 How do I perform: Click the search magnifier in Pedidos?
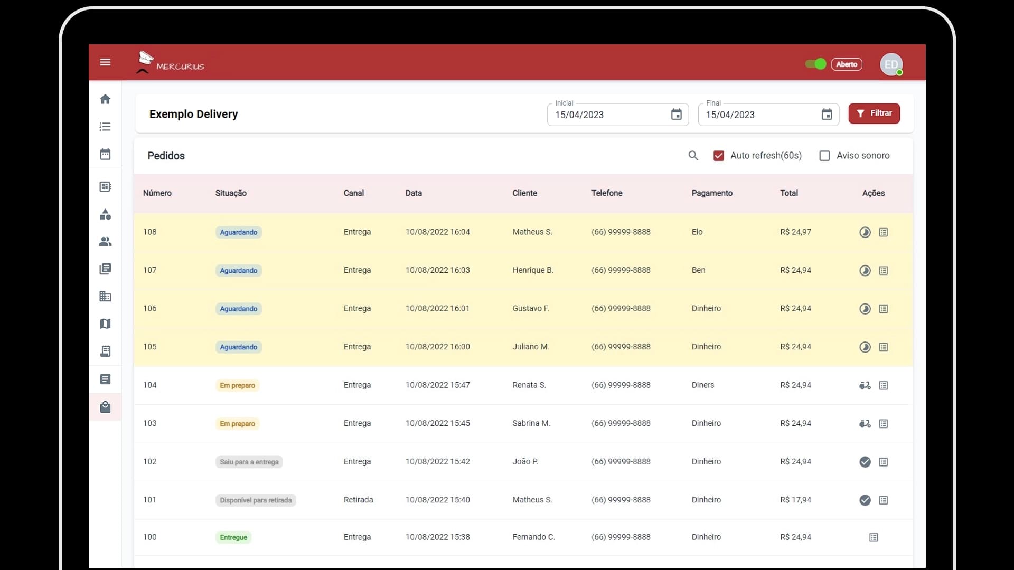click(693, 156)
